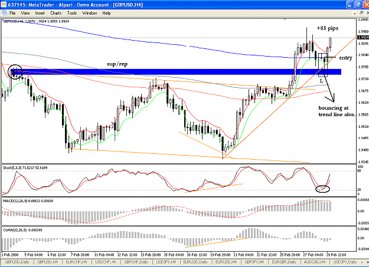The height and width of the screenshot is (267, 369).
Task: Click the chart window icon beside File menu
Action: click(4, 13)
